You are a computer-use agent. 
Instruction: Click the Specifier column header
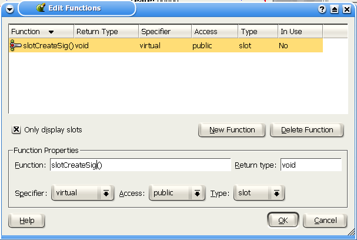pyautogui.click(x=164, y=31)
